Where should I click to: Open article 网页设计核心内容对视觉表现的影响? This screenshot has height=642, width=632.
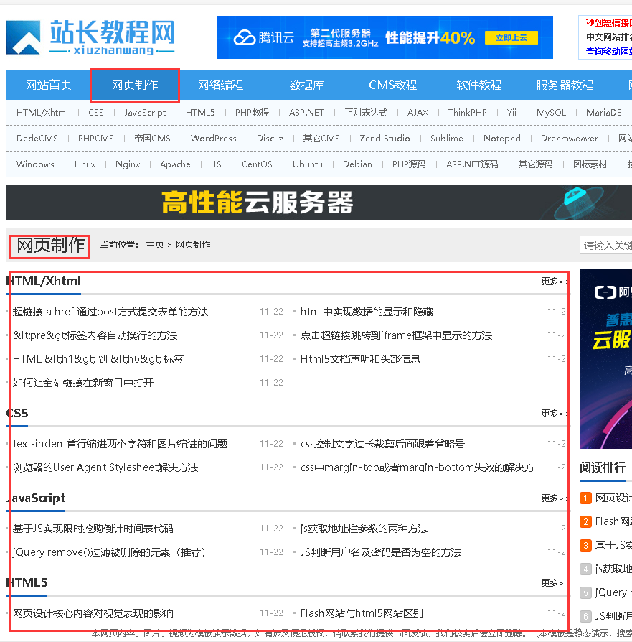point(93,614)
